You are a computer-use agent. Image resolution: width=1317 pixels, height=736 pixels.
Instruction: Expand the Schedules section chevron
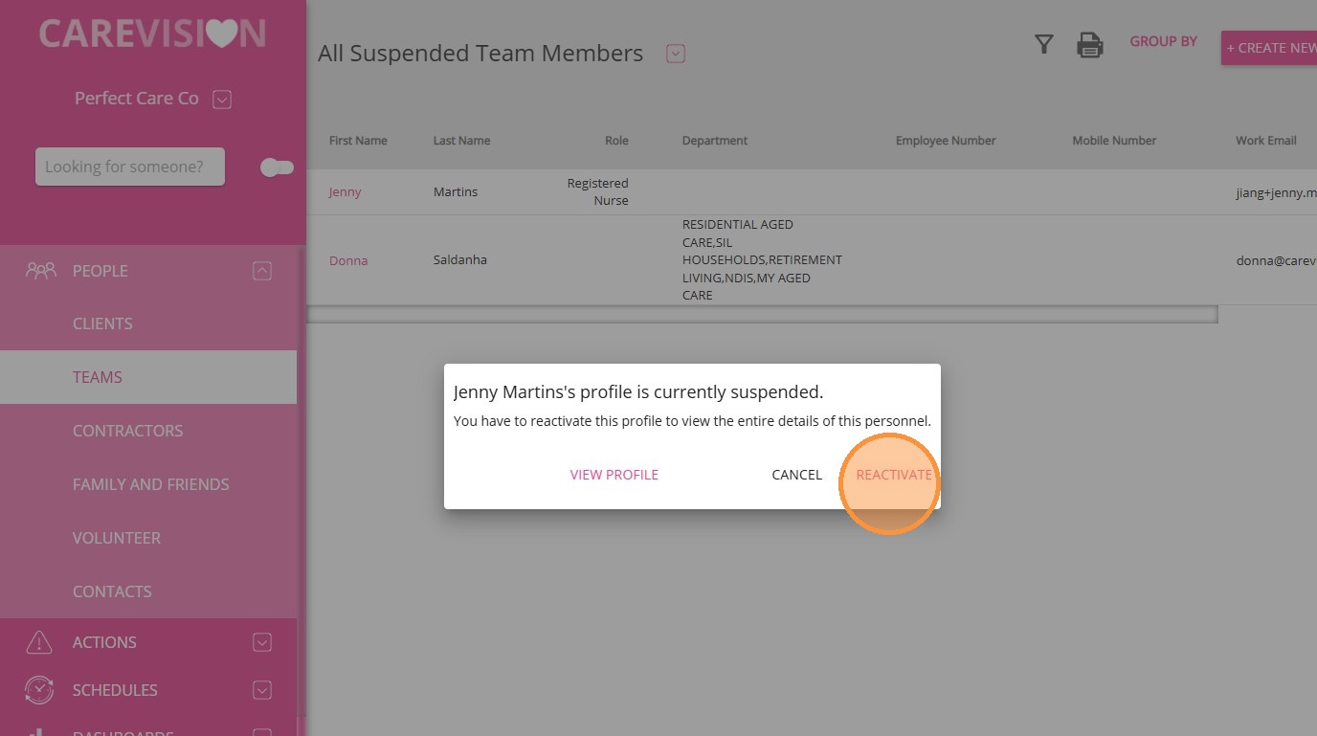coord(262,690)
